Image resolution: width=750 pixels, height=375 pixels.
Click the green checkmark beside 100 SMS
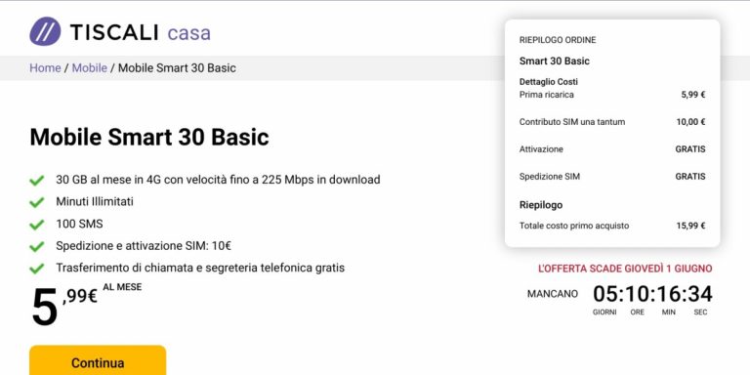pyautogui.click(x=37, y=225)
